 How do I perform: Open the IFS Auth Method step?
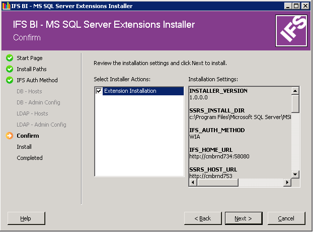37,80
